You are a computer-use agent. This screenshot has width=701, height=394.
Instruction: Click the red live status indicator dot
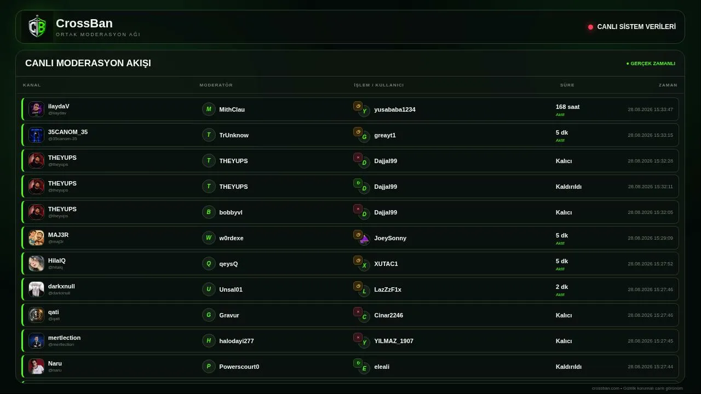point(590,27)
